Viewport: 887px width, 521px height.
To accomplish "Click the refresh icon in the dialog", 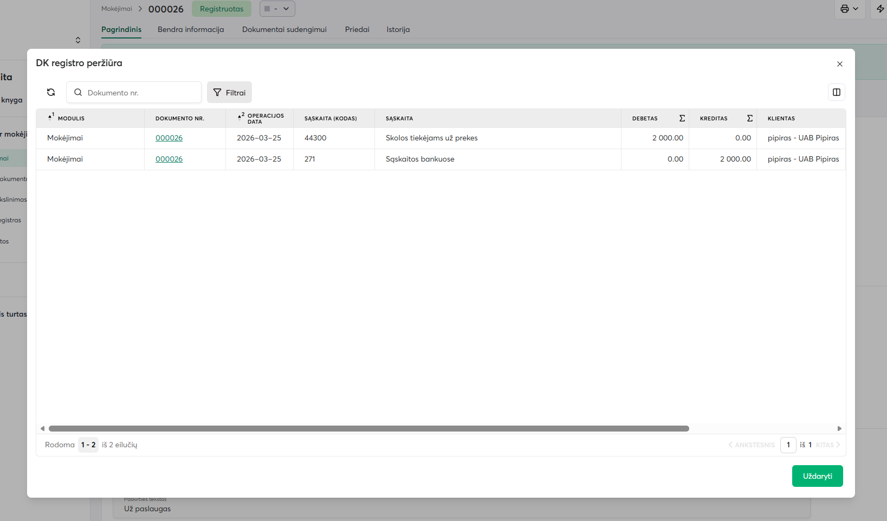I will coord(51,92).
